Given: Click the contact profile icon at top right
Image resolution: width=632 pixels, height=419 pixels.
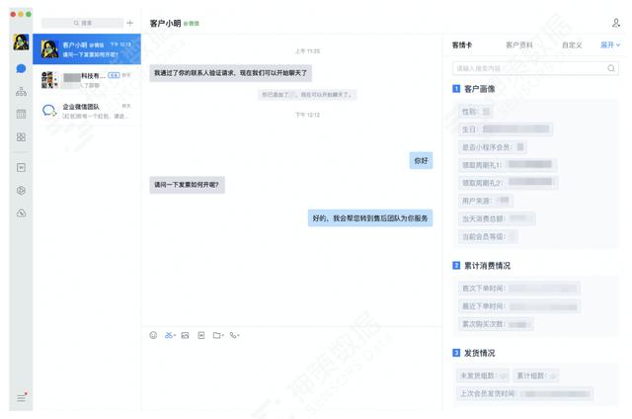Looking at the screenshot, I should point(615,23).
